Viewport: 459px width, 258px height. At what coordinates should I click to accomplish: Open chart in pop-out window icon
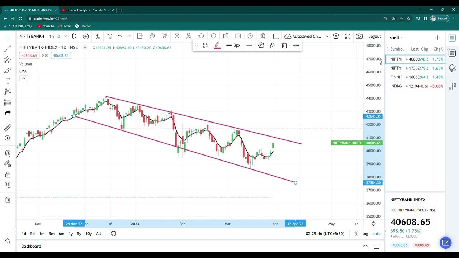click(226, 36)
